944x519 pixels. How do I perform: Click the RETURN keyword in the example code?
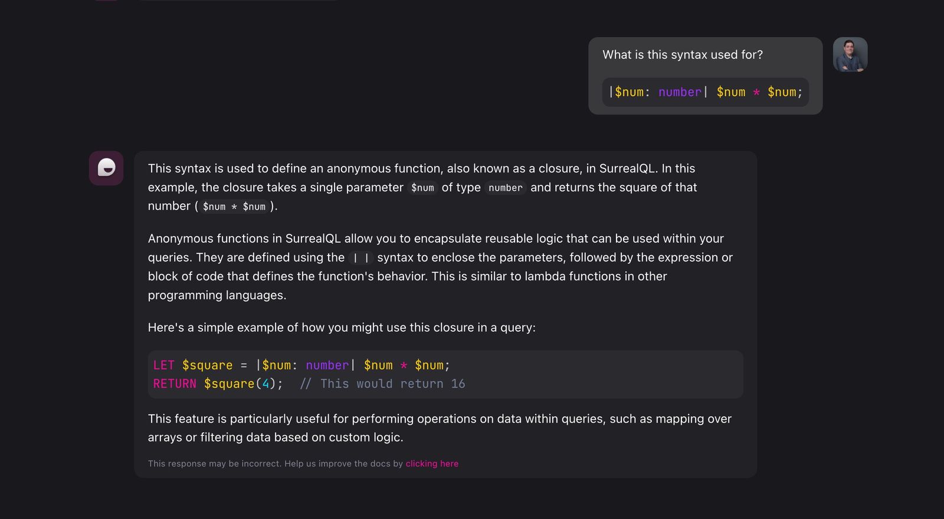click(175, 384)
